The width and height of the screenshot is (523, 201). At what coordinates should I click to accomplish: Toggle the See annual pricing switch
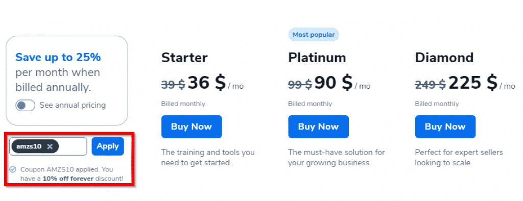tap(25, 105)
